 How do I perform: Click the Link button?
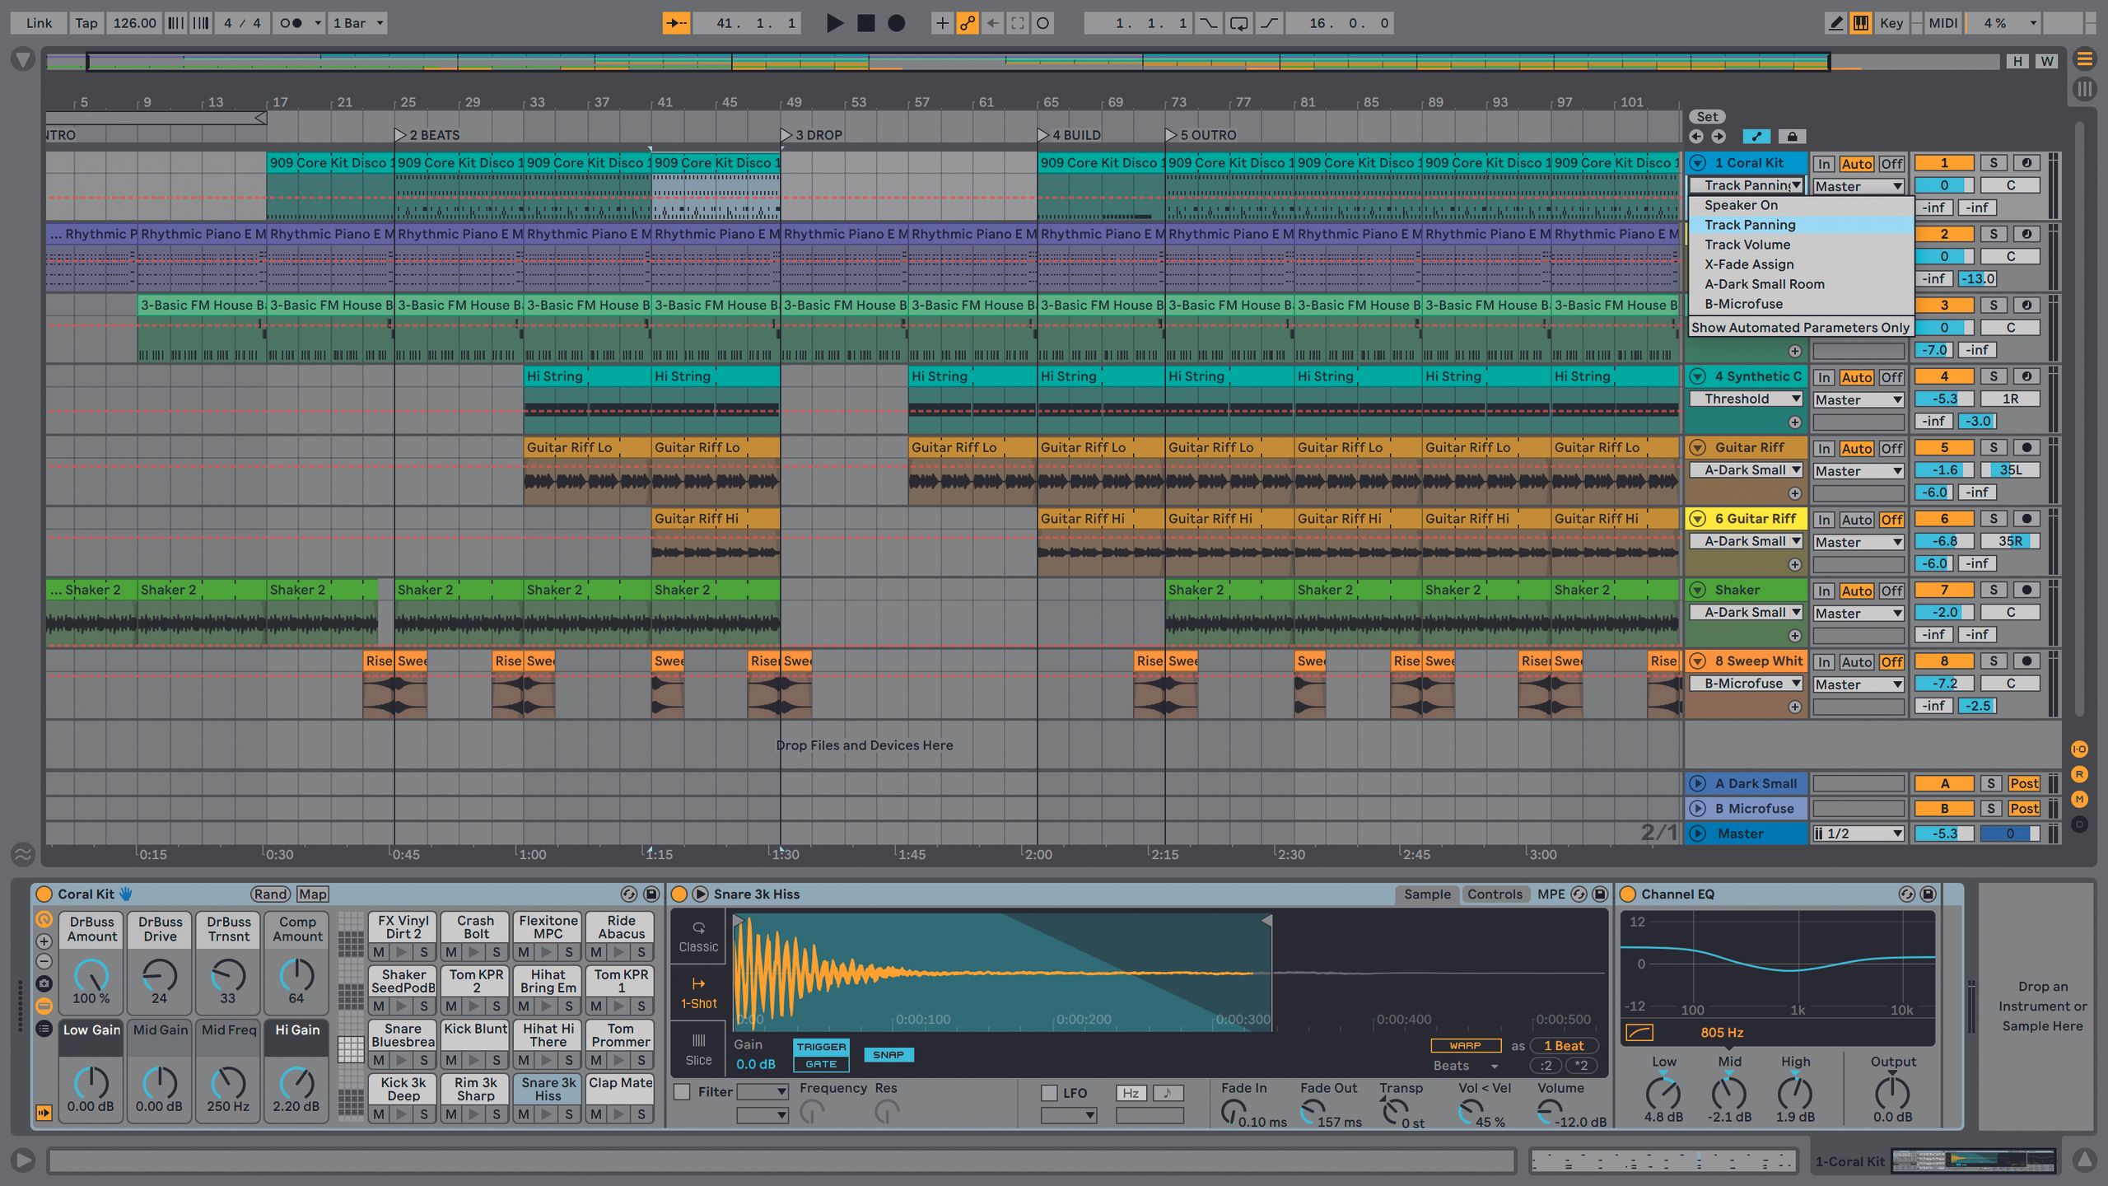(39, 23)
